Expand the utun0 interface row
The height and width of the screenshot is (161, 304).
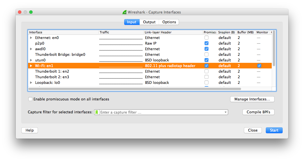point(31,60)
